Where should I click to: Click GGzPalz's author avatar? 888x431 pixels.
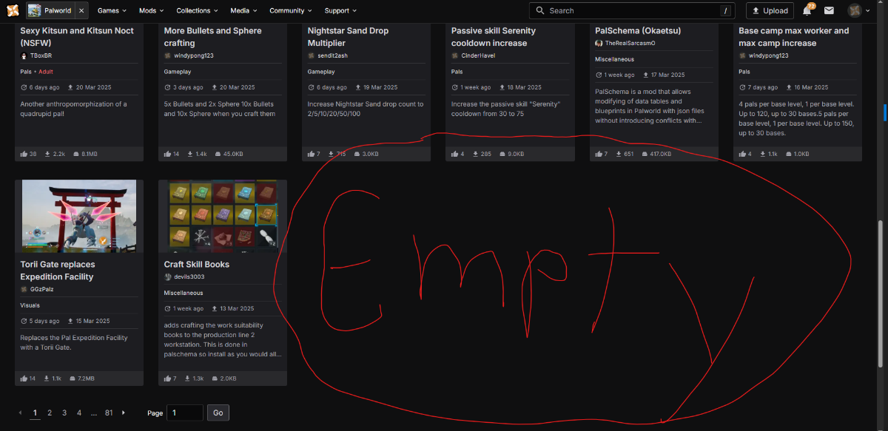pos(24,289)
